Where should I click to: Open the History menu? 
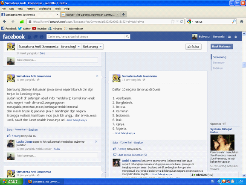(x=31, y=9)
